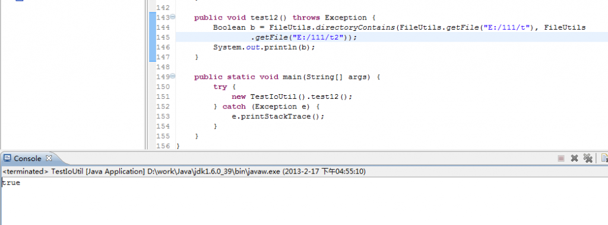Click line number 145 in the ruler
Viewport: 608px width, 225px height.
[163, 37]
